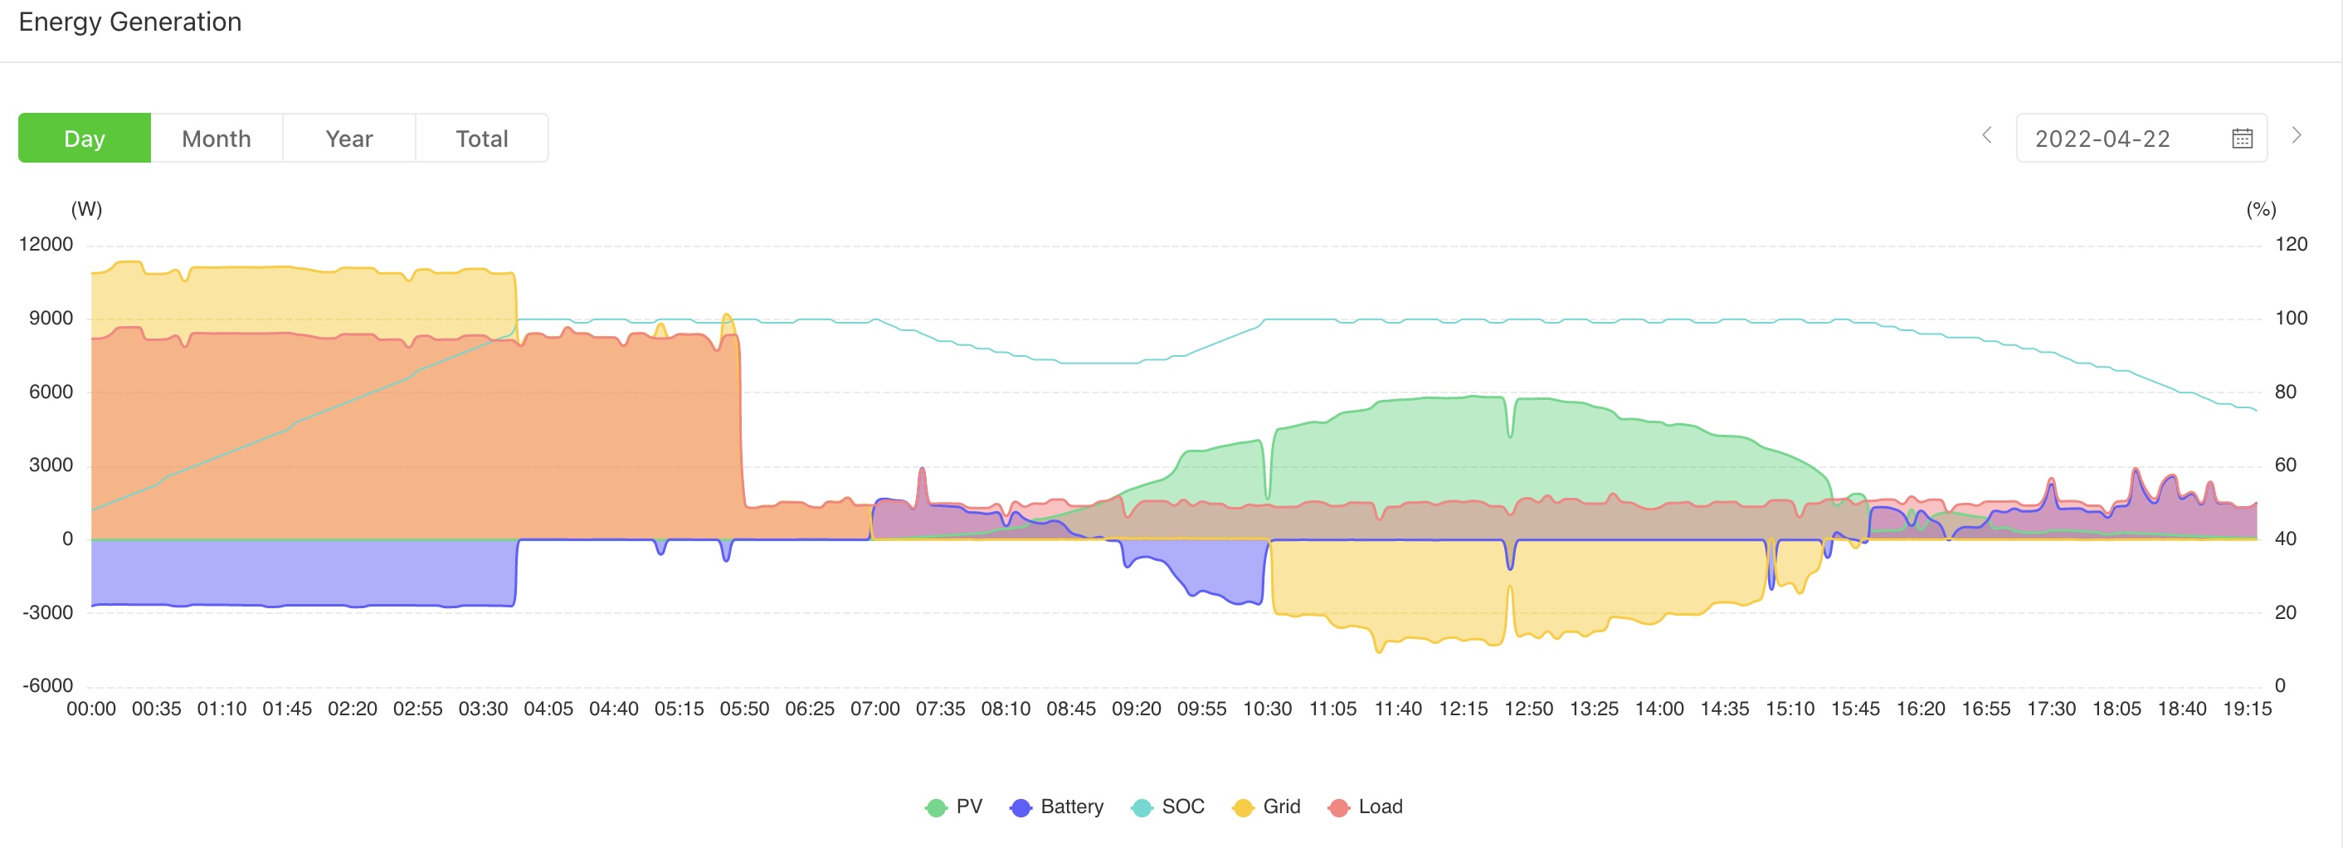
Task: Switch to the Year view tab
Action: tap(349, 139)
